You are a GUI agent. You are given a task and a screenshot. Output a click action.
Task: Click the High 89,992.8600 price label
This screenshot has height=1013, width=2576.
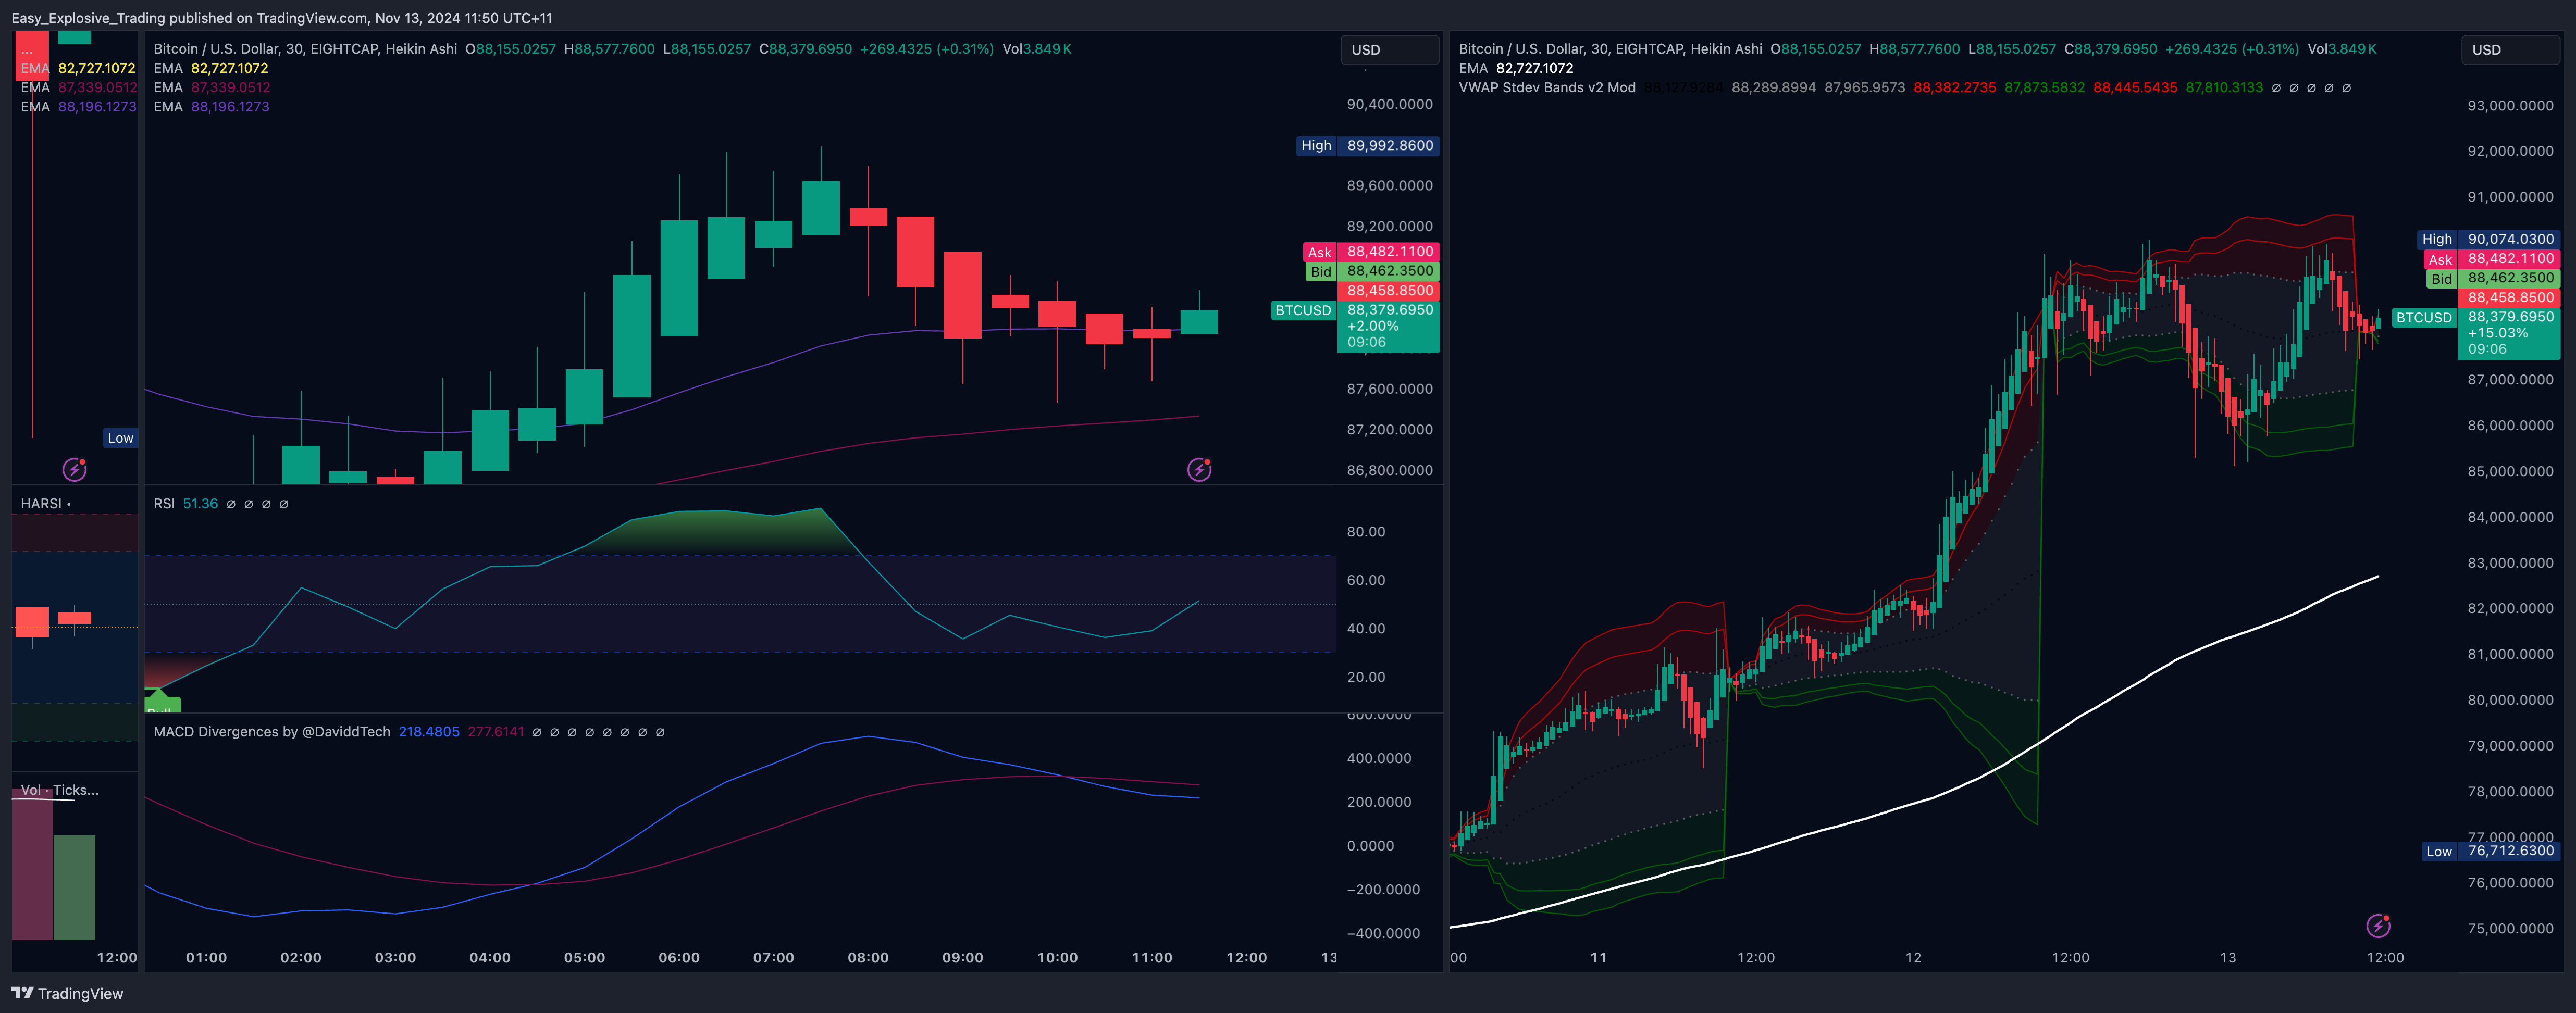1367,146
